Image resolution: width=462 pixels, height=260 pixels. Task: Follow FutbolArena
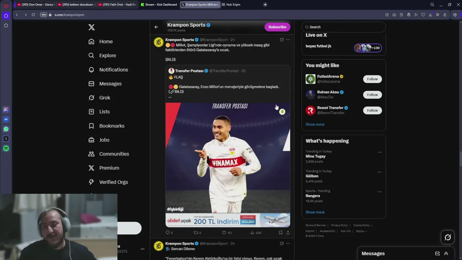tap(372, 79)
